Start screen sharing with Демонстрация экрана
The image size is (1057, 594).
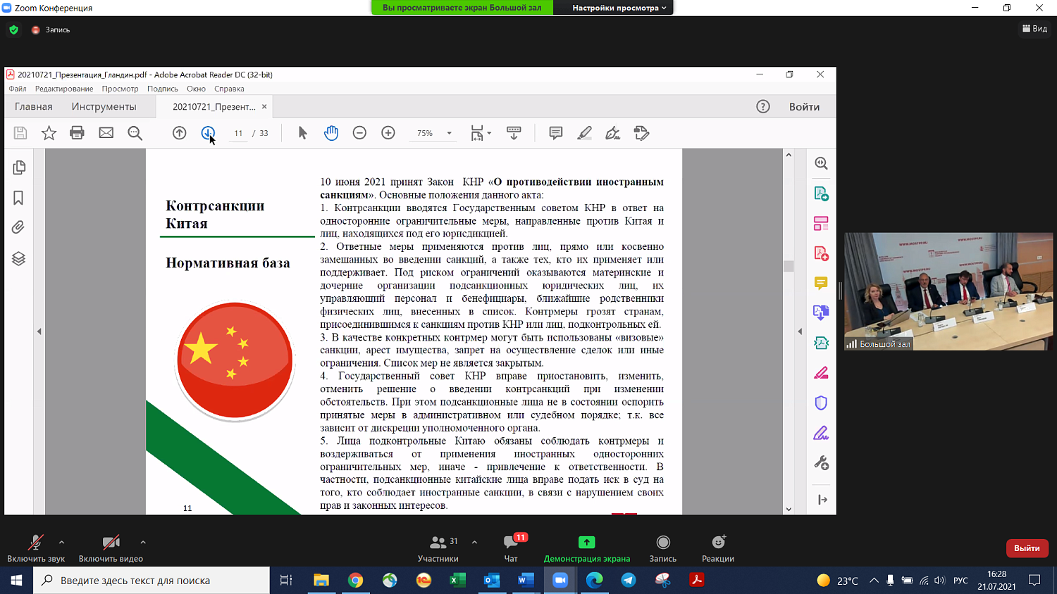[x=587, y=548]
